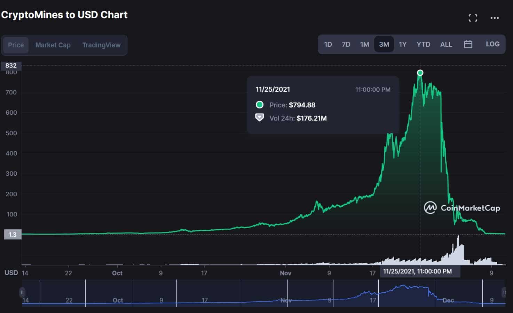Click the Vol 24h $176.21M value
Screen dimensions: 513x313
(311, 118)
